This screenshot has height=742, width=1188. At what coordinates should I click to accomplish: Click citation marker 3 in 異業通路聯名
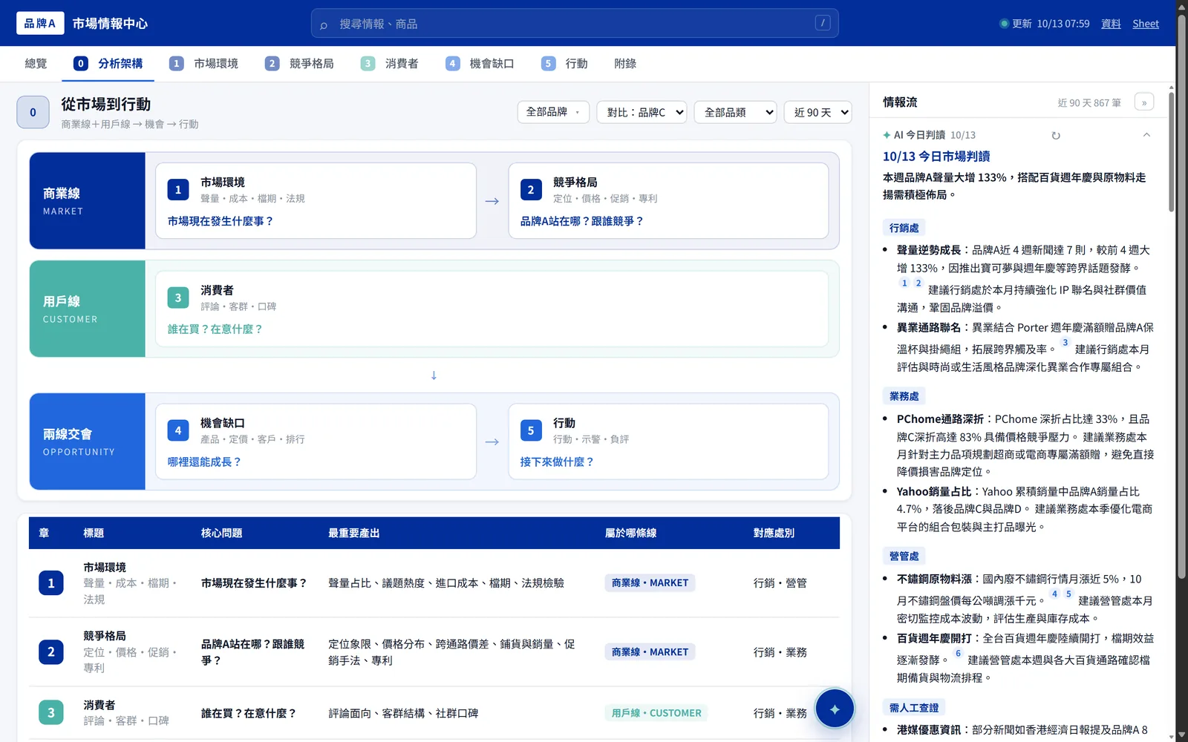1065,343
